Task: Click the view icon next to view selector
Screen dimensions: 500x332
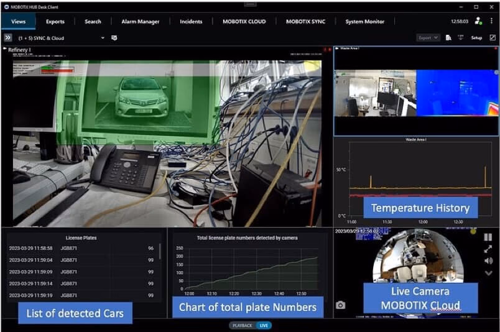Action: (x=114, y=38)
